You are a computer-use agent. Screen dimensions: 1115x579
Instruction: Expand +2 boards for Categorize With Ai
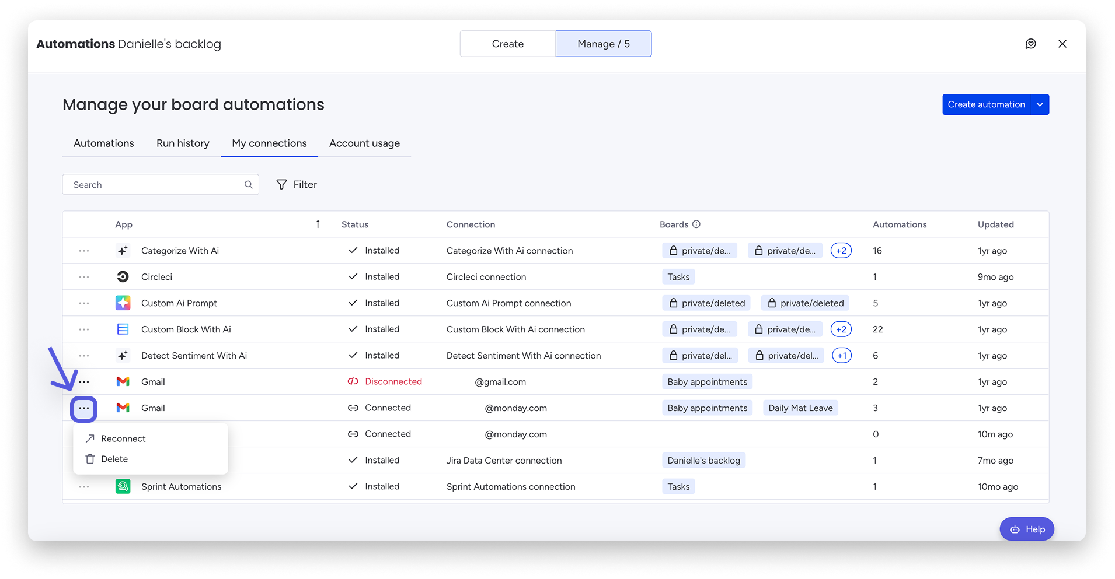(x=841, y=251)
